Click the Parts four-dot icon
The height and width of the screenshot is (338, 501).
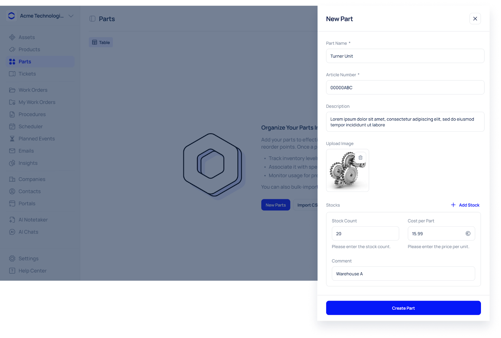coord(12,62)
